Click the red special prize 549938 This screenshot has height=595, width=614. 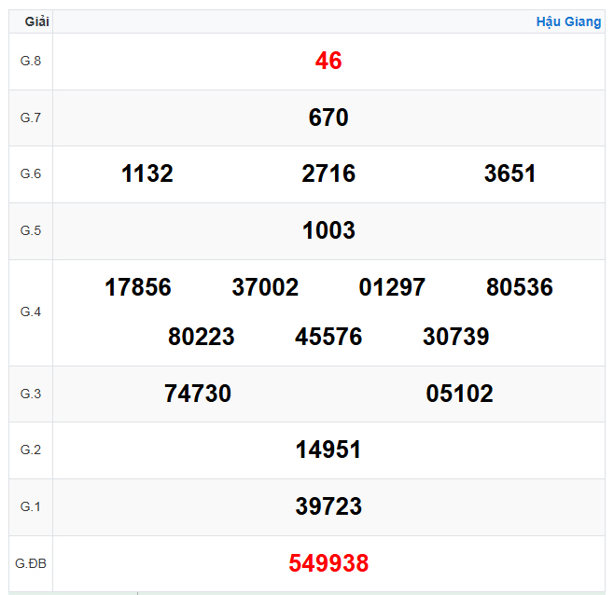tap(328, 563)
